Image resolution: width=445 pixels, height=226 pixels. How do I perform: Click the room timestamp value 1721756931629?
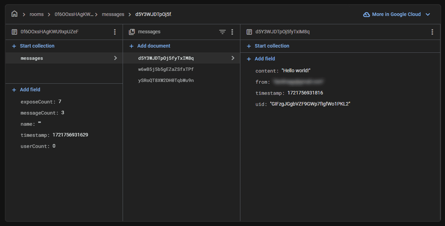(71, 135)
